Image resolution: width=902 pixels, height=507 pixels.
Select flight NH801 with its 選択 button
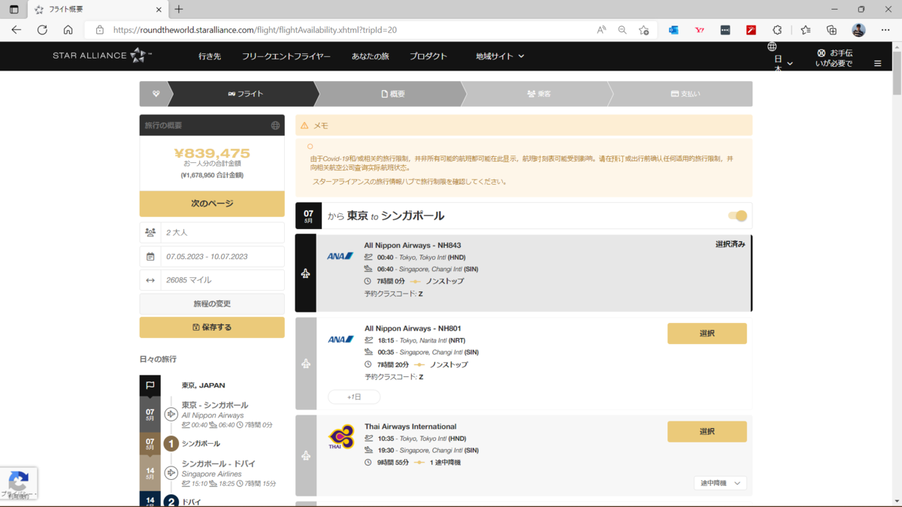tap(707, 333)
